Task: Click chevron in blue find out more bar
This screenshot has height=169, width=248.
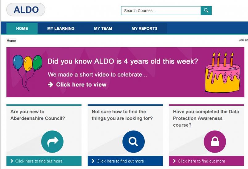Action: coord(93,161)
